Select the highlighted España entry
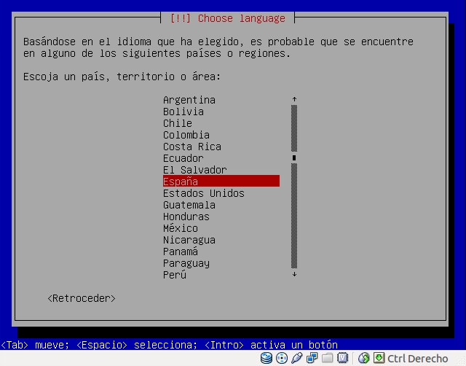 point(221,182)
